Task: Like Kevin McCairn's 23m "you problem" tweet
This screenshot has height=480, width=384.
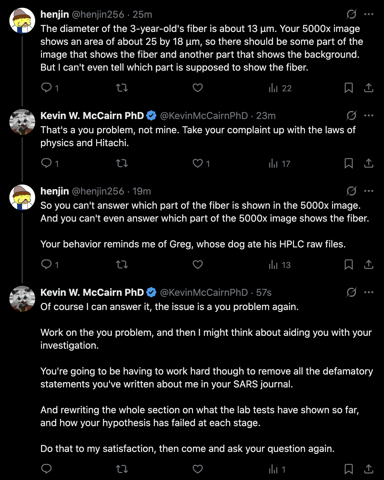Action: point(197,164)
